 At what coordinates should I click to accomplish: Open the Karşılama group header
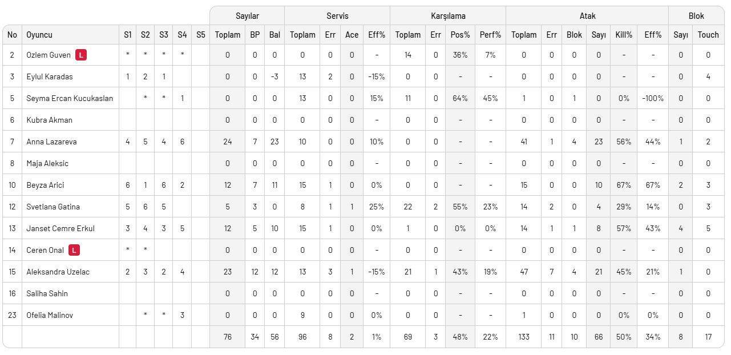[x=448, y=16]
